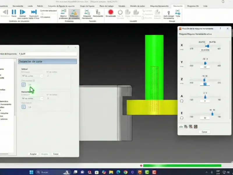233x175 pixels.
Task: Open the Vertical Extensión dropdown
Action: 32,76
